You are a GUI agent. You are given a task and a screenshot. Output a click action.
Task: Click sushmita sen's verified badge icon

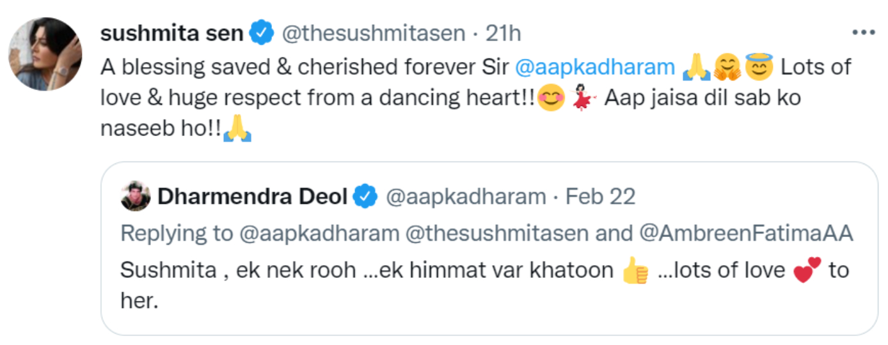[x=262, y=34]
